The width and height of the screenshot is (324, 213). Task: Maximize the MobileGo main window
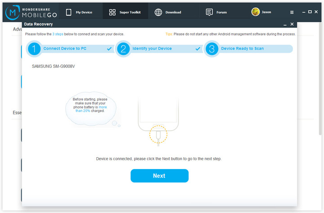coord(310,12)
